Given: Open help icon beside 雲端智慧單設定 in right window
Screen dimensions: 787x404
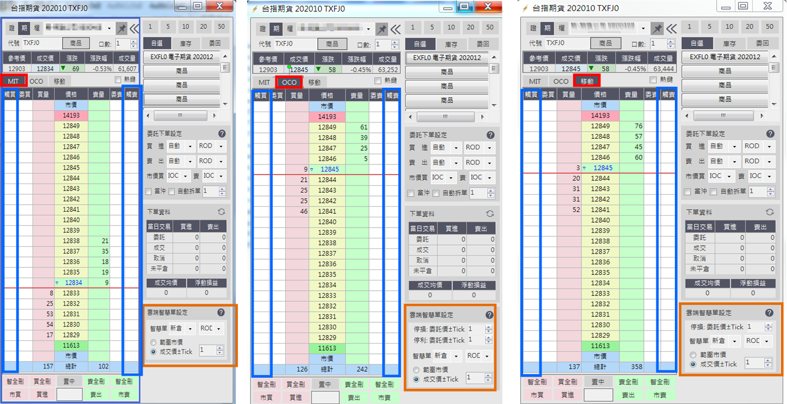Looking at the screenshot, I should coord(769,313).
